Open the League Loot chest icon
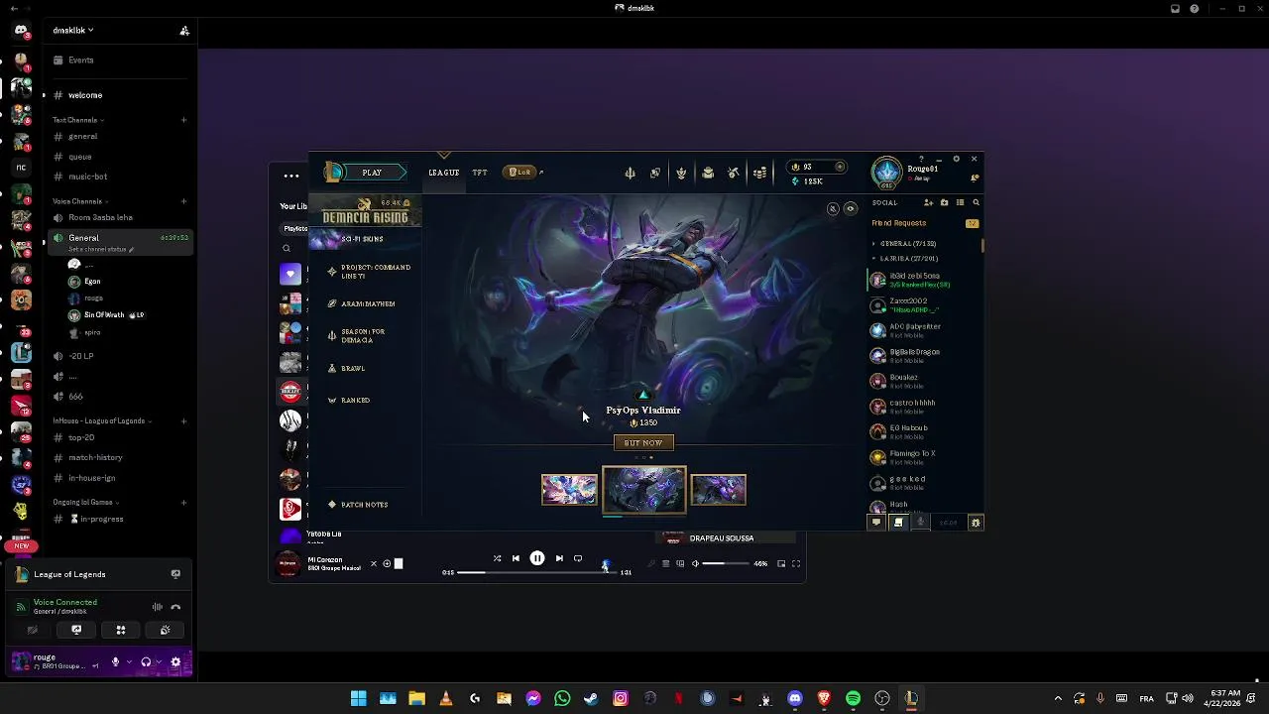 click(708, 173)
